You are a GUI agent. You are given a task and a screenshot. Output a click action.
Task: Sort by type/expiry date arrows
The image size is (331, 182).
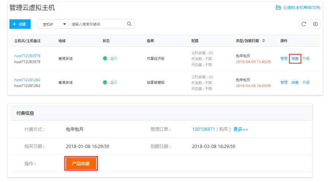263,41
